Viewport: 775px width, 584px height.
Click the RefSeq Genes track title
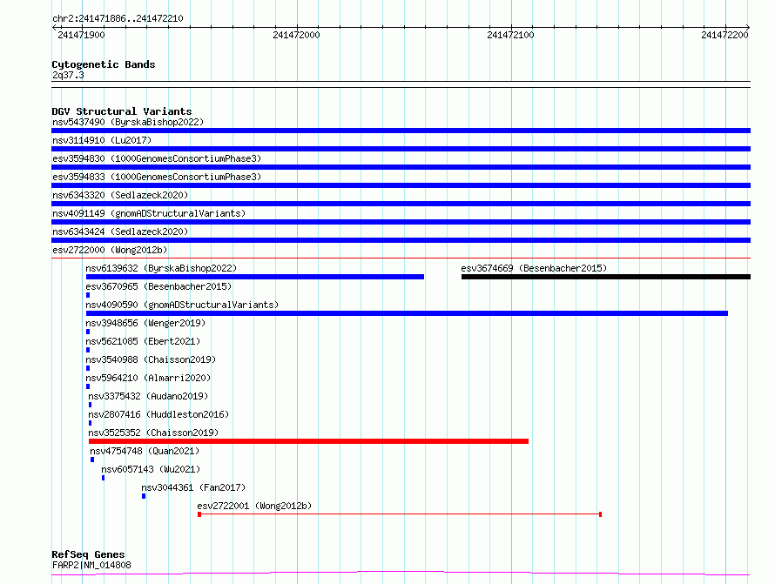point(88,554)
